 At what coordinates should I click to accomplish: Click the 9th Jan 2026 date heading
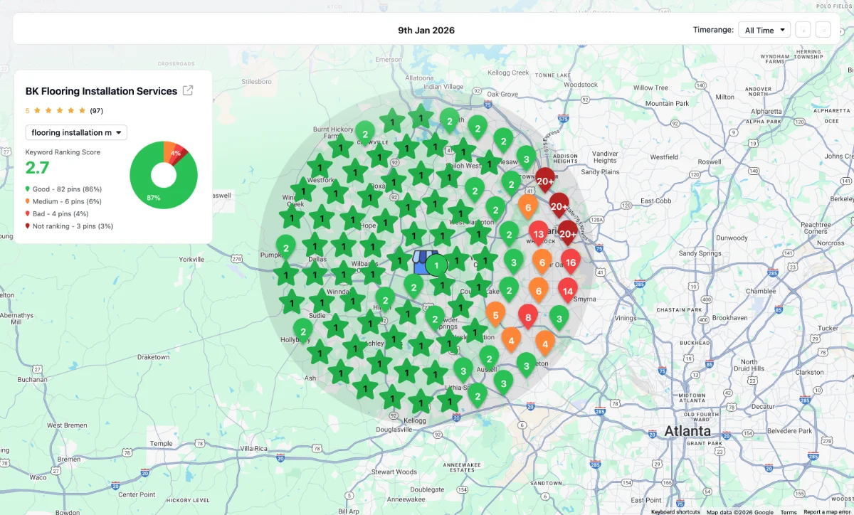point(426,30)
